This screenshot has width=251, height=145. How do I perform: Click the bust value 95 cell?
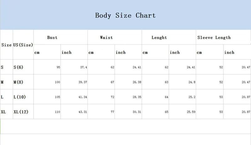(47, 67)
